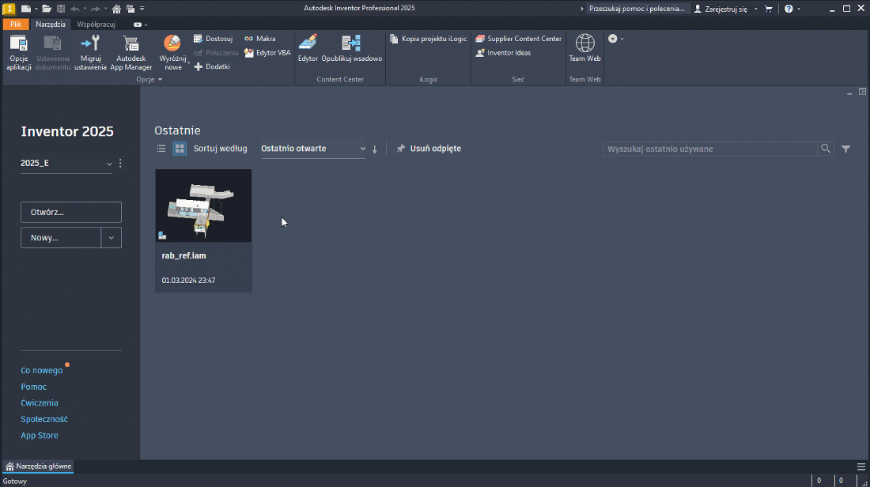Click Przeszukaj pomoc i polecenia search box
This screenshot has height=487, width=870.
(x=637, y=9)
